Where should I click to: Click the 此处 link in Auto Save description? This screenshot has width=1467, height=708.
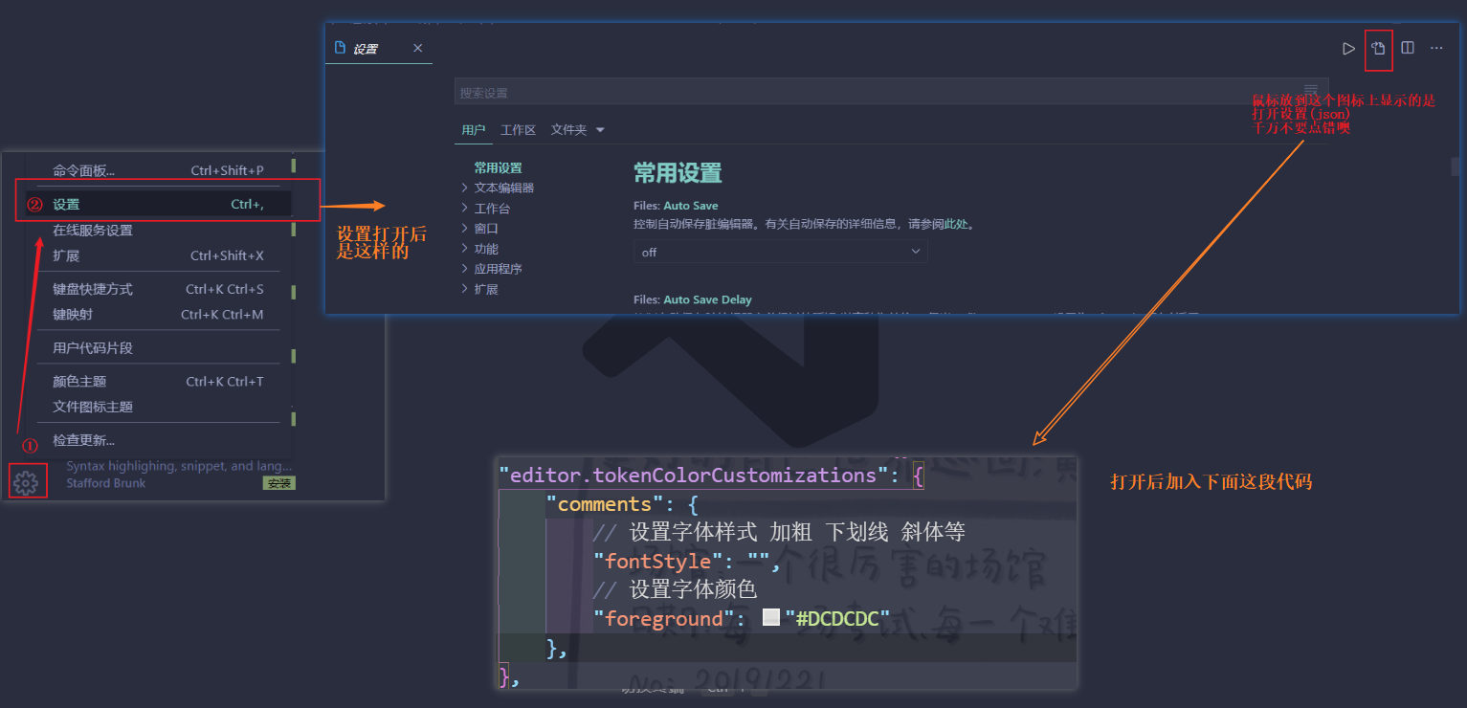[957, 224]
